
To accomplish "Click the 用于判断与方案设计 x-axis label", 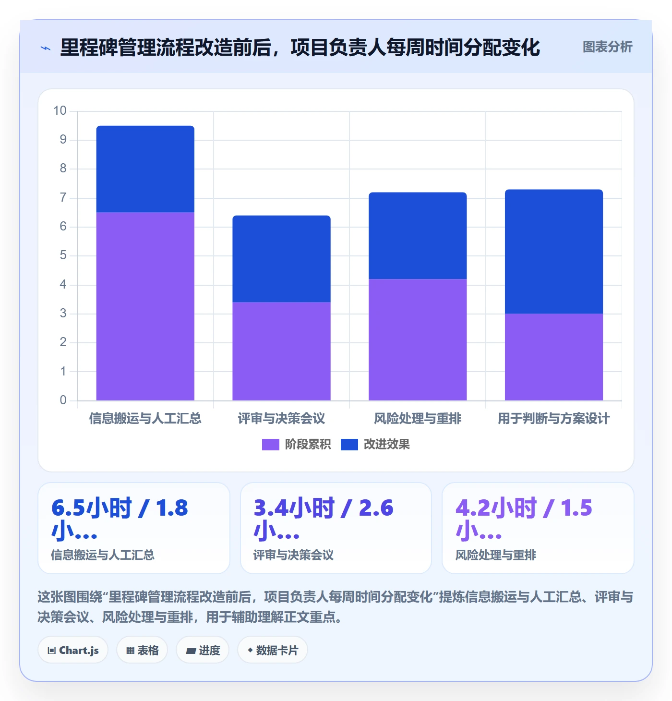I will coord(554,419).
